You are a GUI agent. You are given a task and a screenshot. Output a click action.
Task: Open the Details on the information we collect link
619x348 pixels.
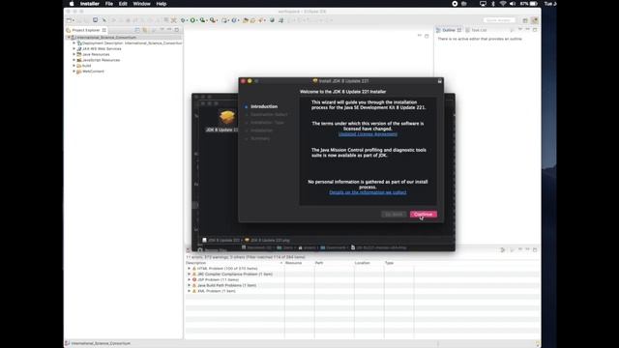368,192
